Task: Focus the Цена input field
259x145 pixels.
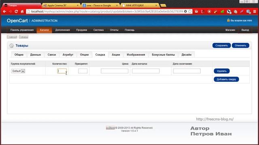Action: pyautogui.click(x=115, y=71)
